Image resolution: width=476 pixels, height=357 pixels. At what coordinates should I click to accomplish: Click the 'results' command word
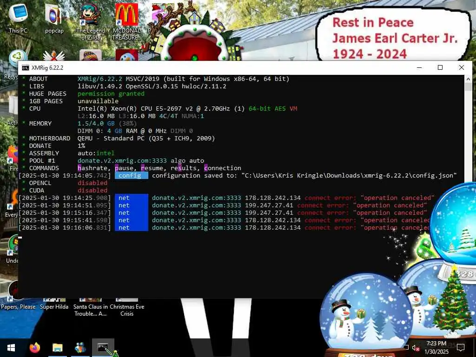click(184, 168)
